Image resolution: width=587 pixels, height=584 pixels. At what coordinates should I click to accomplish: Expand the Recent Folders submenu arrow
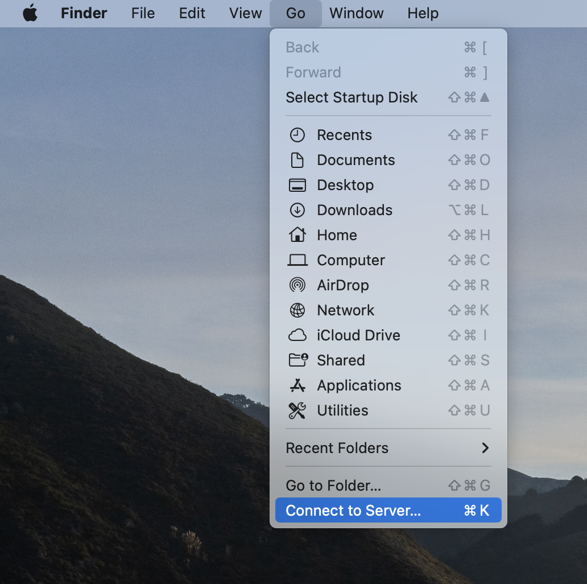tap(485, 448)
